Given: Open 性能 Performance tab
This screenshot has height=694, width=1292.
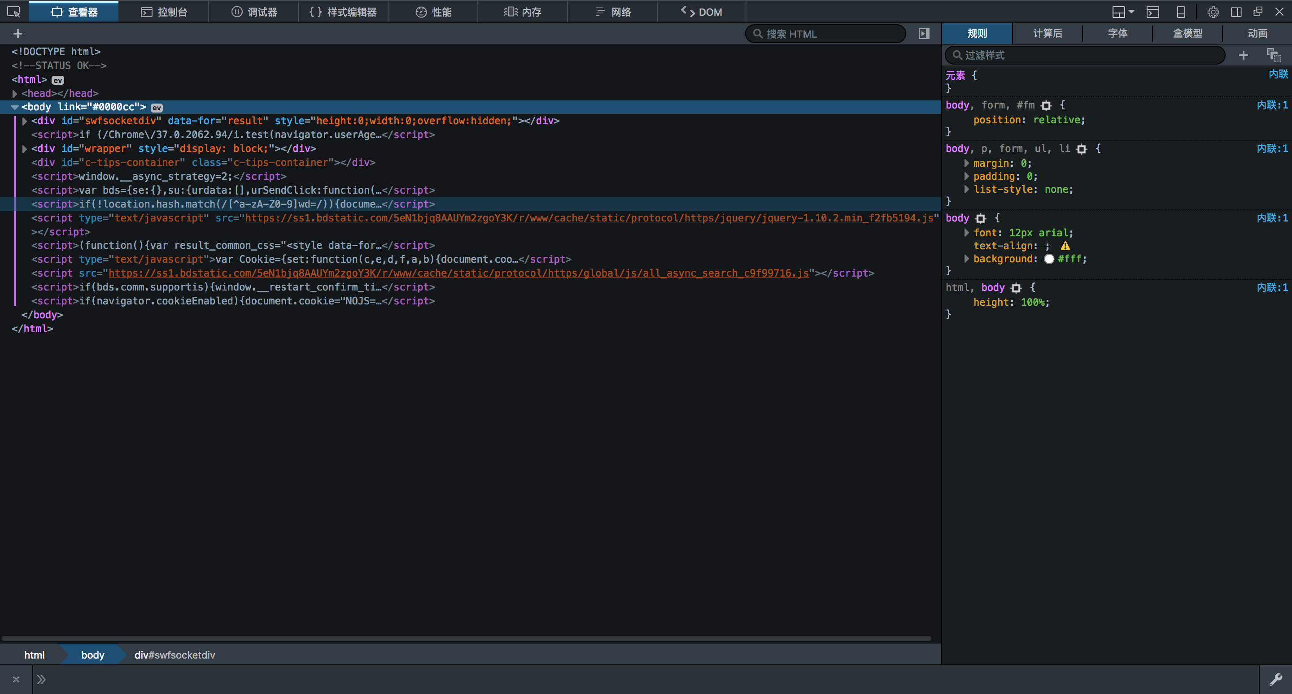Looking at the screenshot, I should click(433, 12).
